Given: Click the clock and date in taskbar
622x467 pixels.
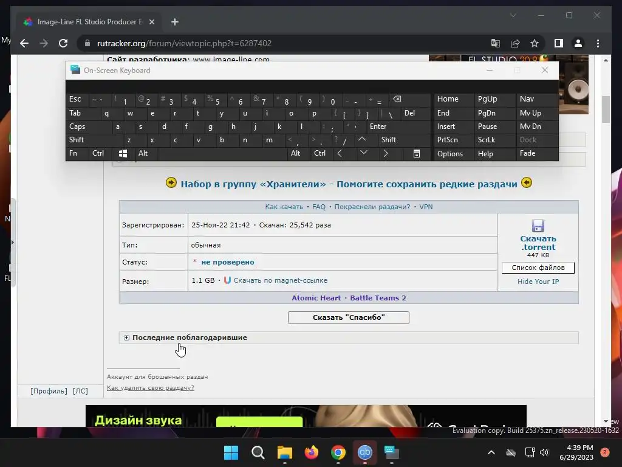Looking at the screenshot, I should point(576,452).
